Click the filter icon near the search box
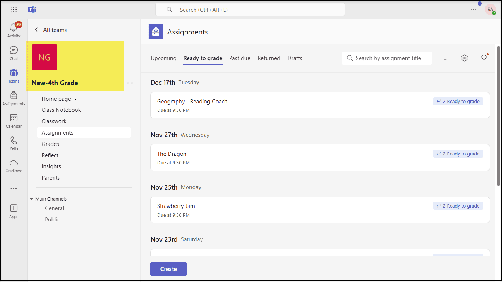This screenshot has height=282, width=502. click(445, 58)
